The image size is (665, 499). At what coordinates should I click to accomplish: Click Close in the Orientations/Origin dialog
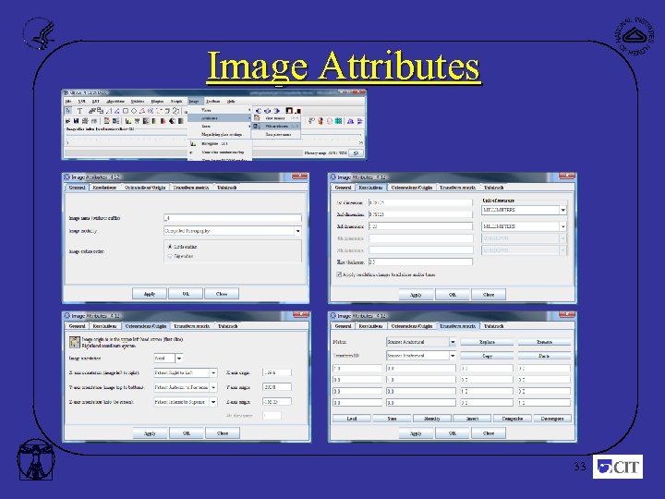point(223,433)
